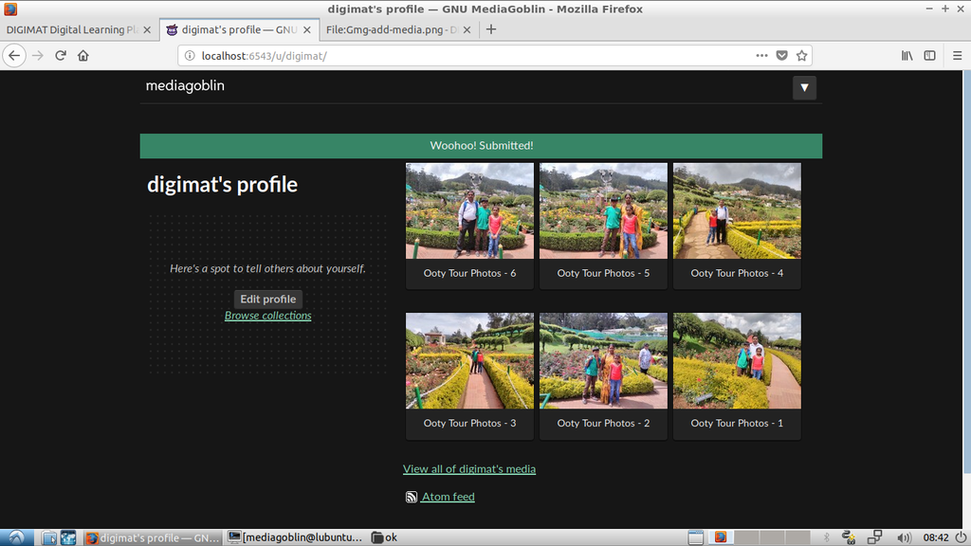The height and width of the screenshot is (546, 971).
Task: Open the volume control in system tray
Action: tap(904, 537)
